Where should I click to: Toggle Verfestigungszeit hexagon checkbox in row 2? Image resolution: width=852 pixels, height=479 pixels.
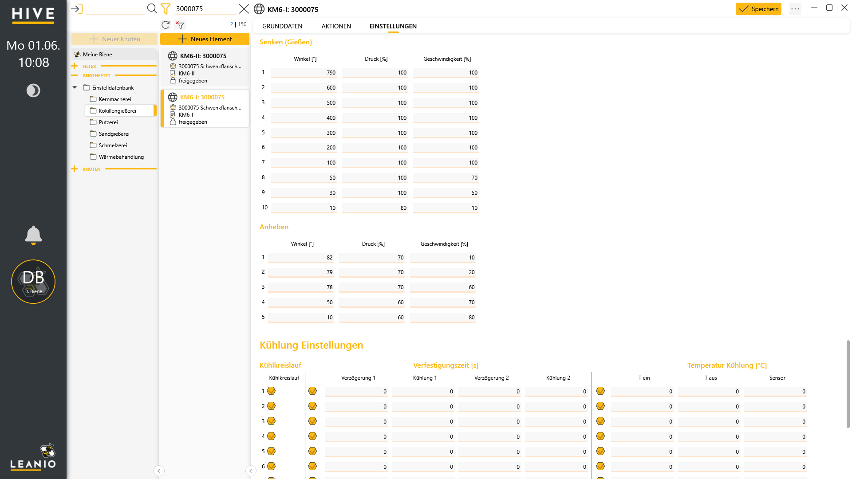(x=312, y=406)
